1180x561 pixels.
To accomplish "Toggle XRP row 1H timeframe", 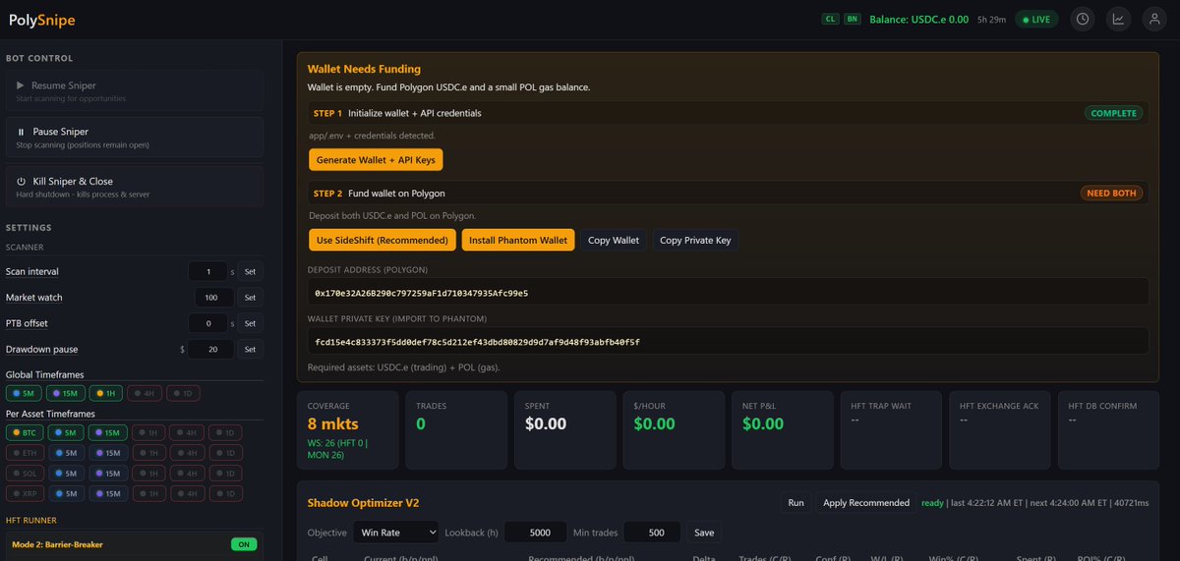I will (x=148, y=493).
